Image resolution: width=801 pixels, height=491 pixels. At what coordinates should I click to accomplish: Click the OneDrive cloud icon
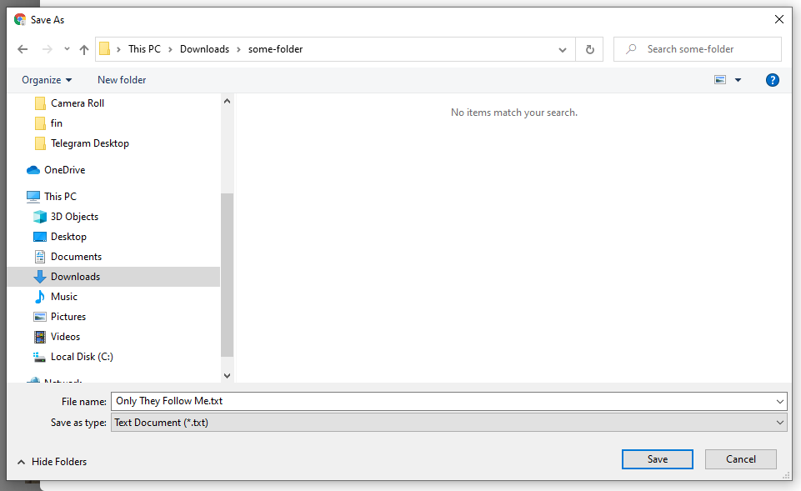pos(33,170)
